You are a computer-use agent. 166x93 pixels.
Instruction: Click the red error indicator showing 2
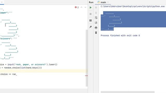77,7
